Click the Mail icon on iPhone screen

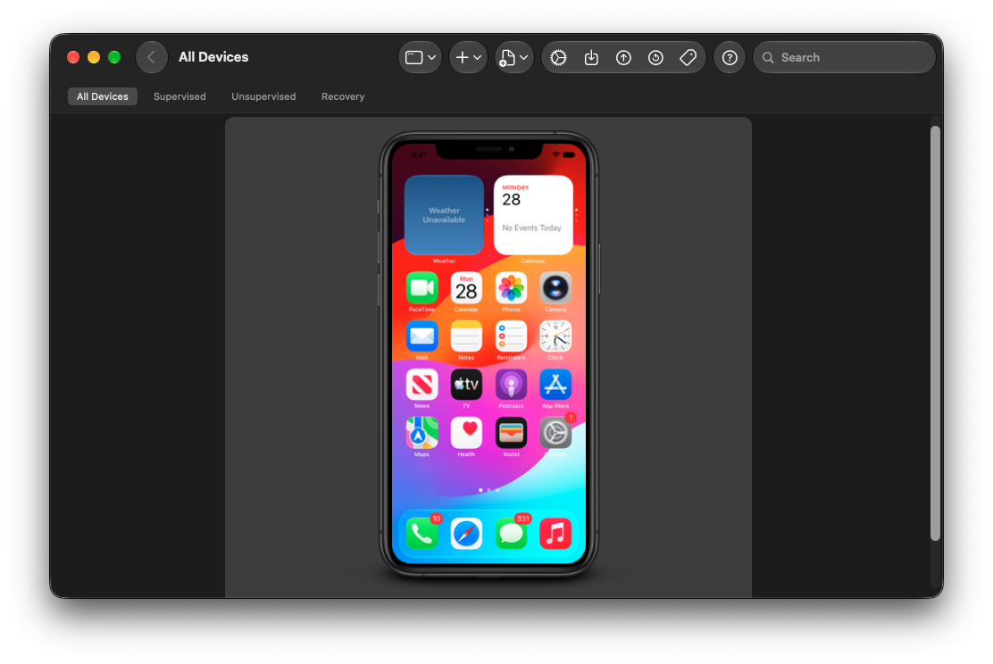click(421, 336)
